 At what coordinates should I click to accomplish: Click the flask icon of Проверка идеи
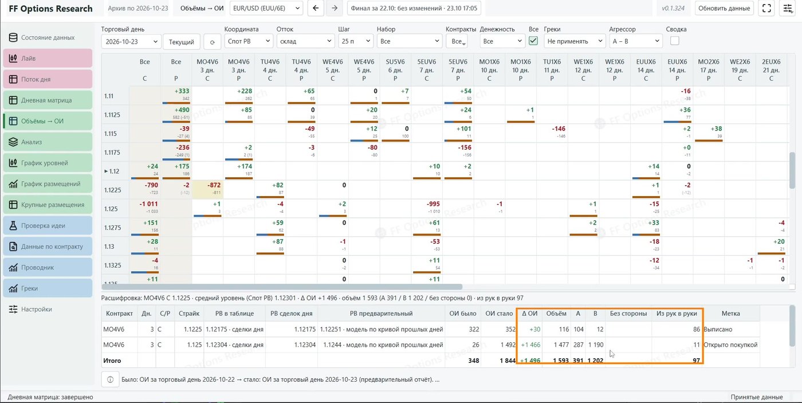coord(13,225)
